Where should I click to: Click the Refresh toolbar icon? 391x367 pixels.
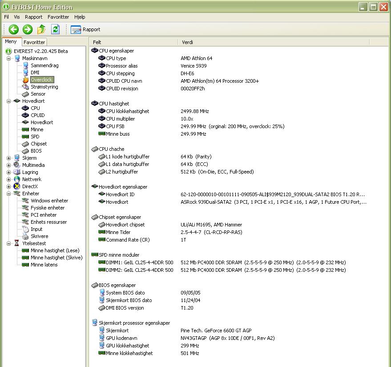pos(55,29)
